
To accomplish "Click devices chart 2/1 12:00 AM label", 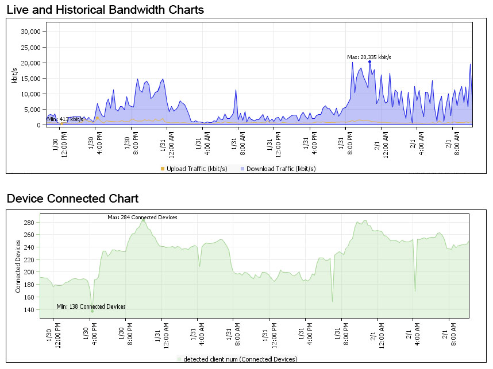I will [x=377, y=335].
